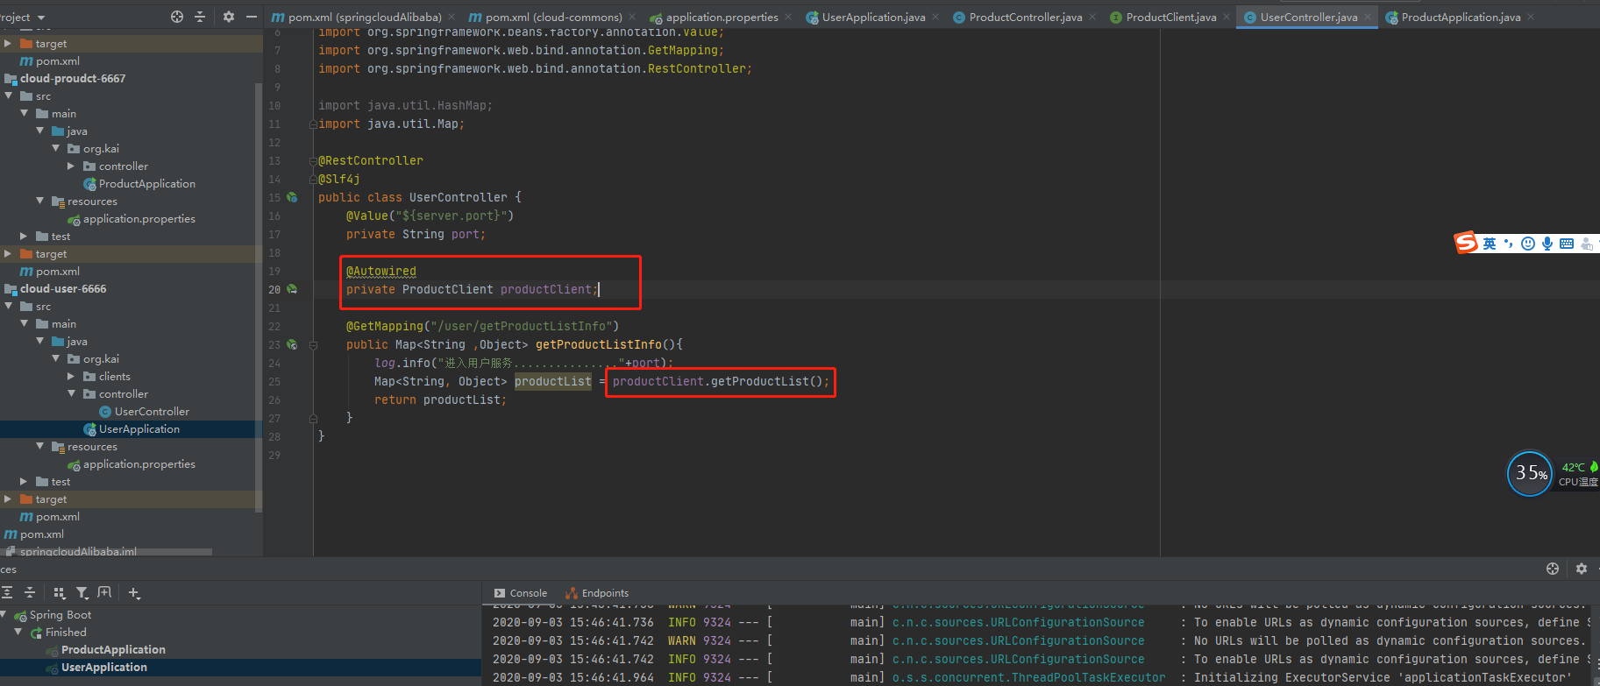Activate Sogou voice input microphone

pyautogui.click(x=1547, y=244)
